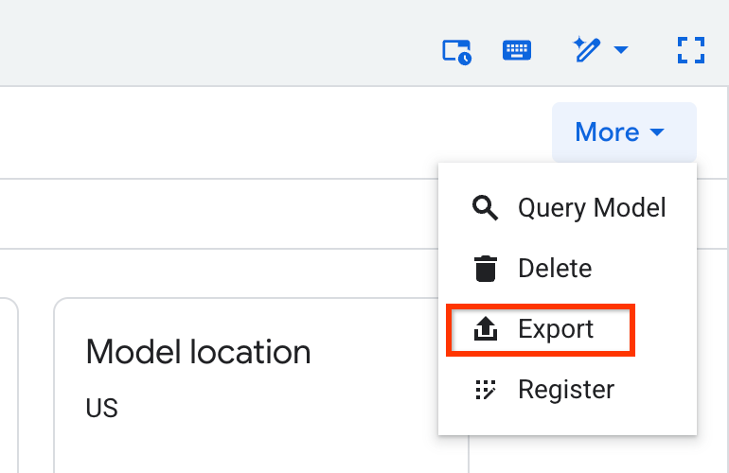Click the US model location value
The width and height of the screenshot is (729, 473).
[101, 408]
